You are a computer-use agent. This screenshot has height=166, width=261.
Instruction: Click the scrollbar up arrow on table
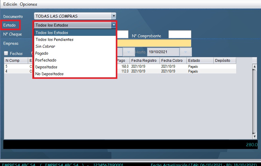tap(255, 67)
